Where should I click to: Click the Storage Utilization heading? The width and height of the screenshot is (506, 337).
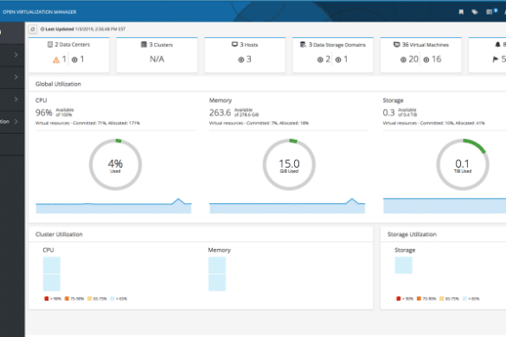coord(412,234)
